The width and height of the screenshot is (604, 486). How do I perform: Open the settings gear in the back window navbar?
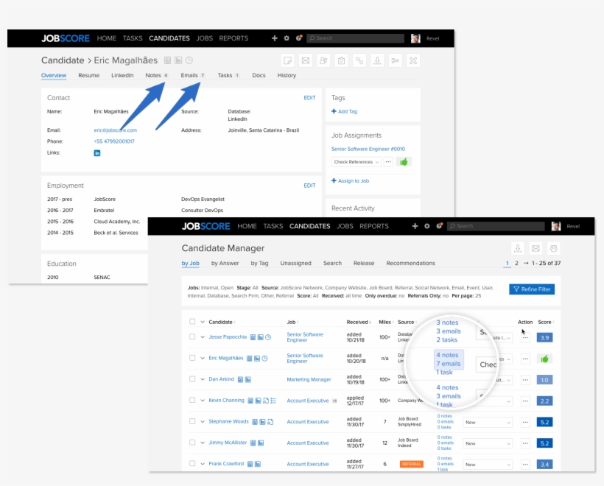tap(287, 38)
